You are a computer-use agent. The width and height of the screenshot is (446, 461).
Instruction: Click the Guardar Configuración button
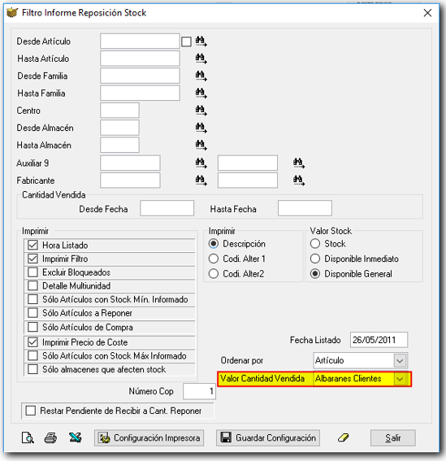pos(268,437)
